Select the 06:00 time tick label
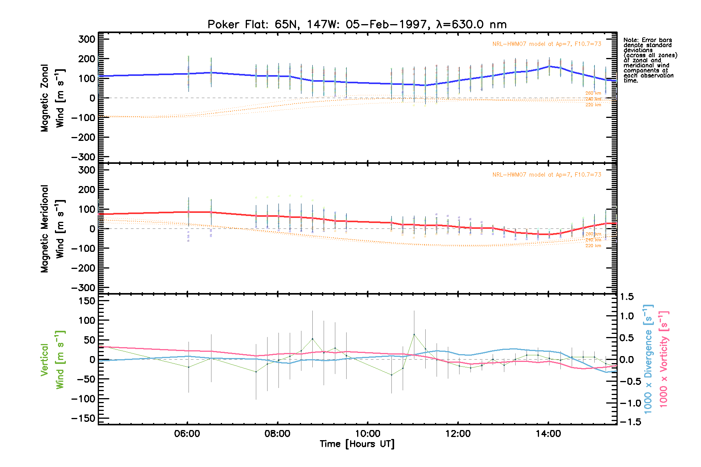Screen dimensions: 701x467 click(x=187, y=434)
